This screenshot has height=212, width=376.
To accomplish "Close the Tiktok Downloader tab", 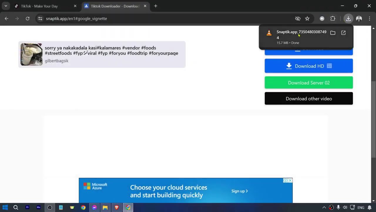I will click(x=145, y=6).
